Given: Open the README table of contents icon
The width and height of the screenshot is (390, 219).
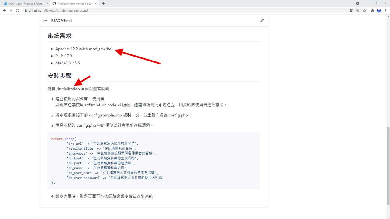Looking at the screenshot, I should pyautogui.click(x=45, y=21).
